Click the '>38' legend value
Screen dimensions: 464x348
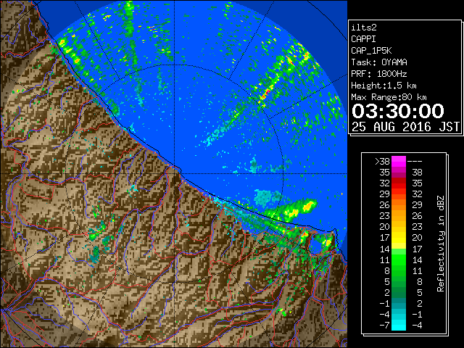click(382, 162)
